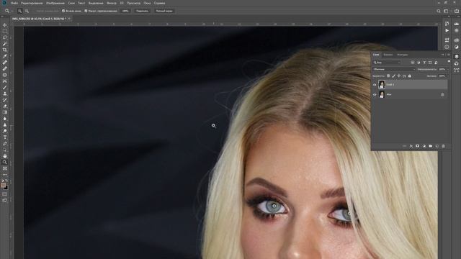The height and width of the screenshot is (259, 461).
Task: Click Zoom Out icon in options bar
Action: click(x=27, y=11)
